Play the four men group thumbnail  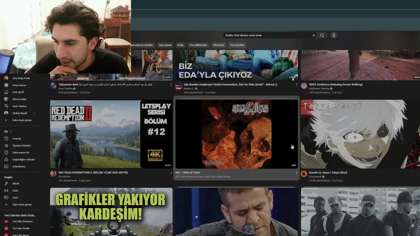pyautogui.click(x=360, y=211)
